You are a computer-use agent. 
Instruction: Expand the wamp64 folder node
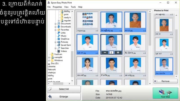(x=49, y=57)
